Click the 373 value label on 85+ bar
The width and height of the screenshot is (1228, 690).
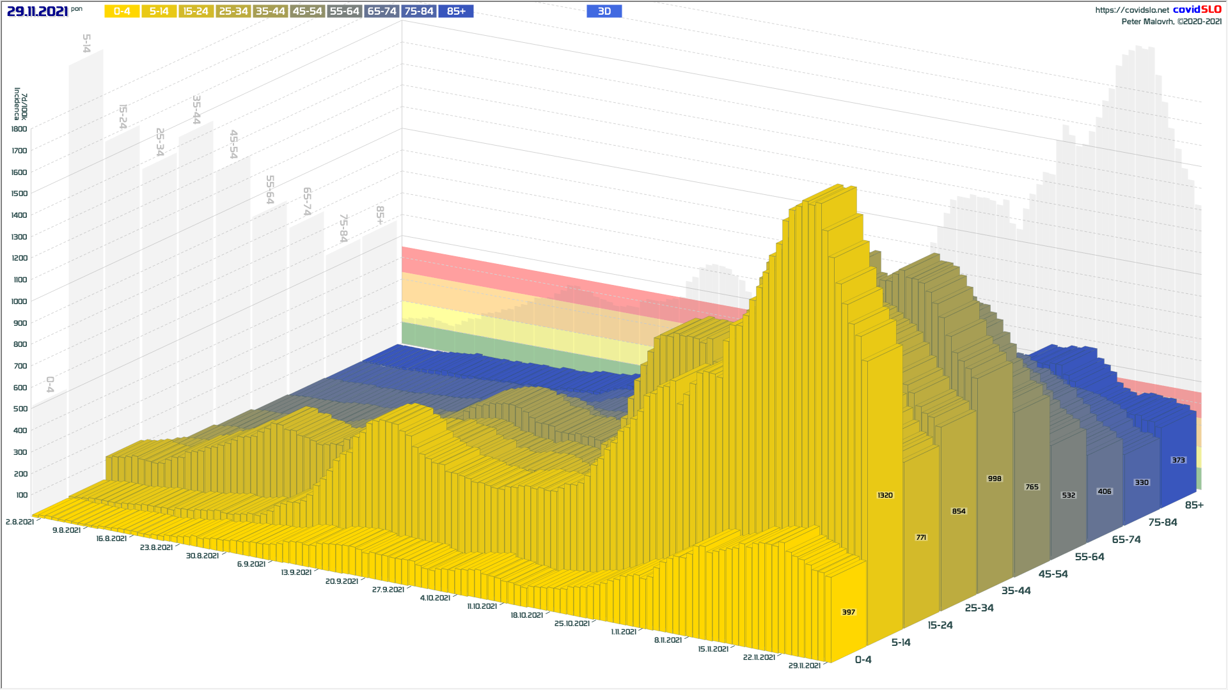tap(1178, 460)
